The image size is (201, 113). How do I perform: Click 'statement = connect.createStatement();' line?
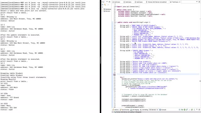(137, 96)
